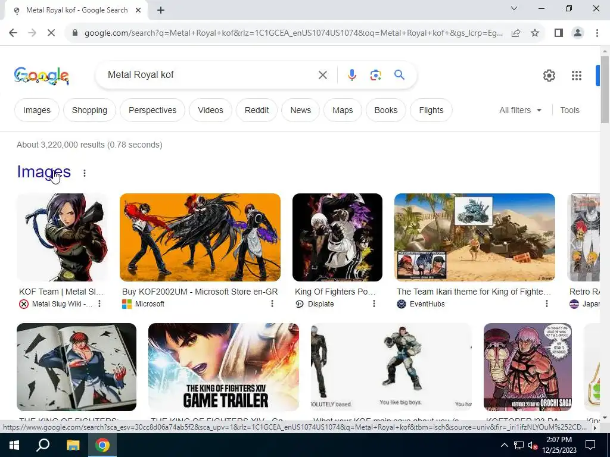610x457 pixels.
Task: Open options for the EventHubs result
Action: click(547, 303)
